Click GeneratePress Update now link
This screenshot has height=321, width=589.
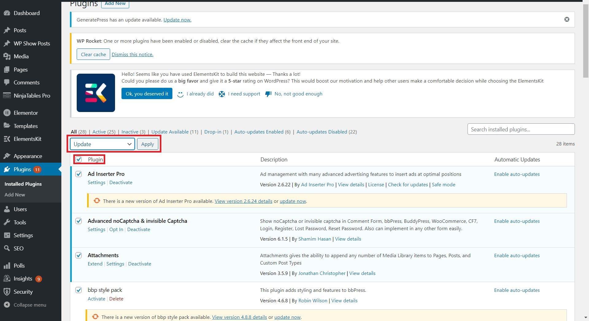click(177, 20)
